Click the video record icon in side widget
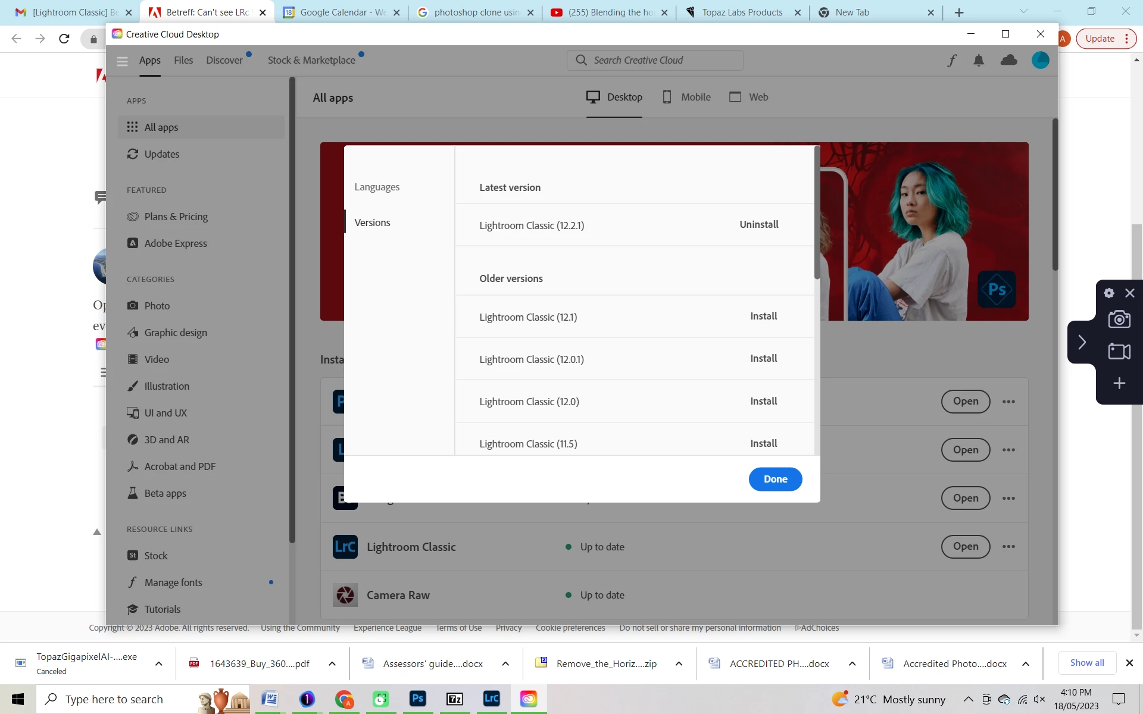The width and height of the screenshot is (1143, 714). tap(1119, 352)
